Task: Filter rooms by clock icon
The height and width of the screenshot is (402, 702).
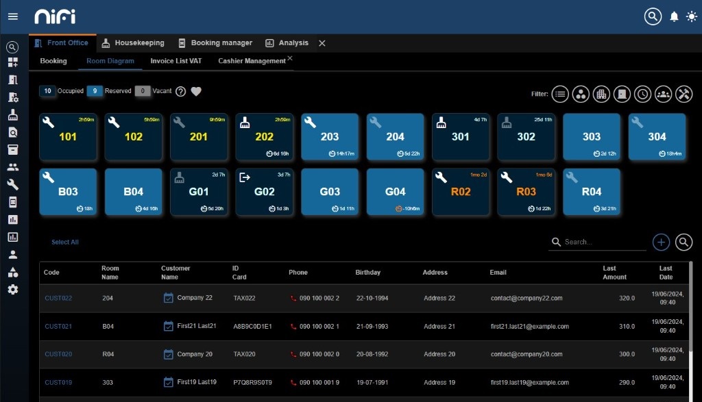Action: point(642,94)
